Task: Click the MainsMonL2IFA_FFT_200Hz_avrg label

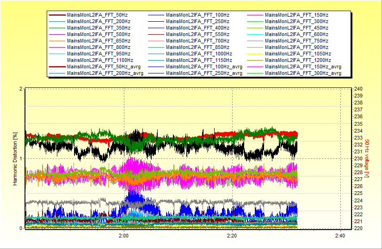Action: click(x=105, y=73)
